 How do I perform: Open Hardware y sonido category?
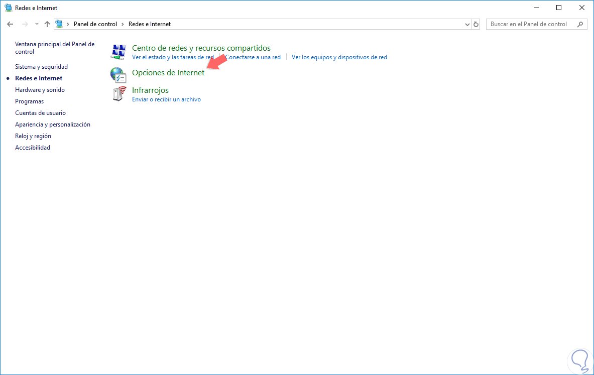coord(40,90)
